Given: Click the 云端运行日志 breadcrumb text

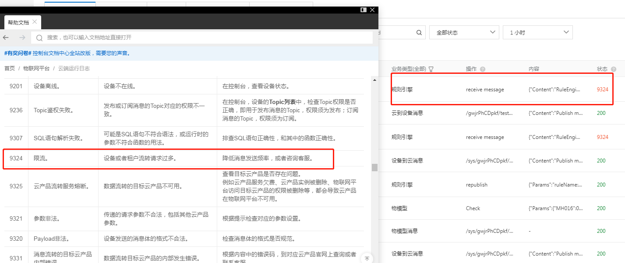Looking at the screenshot, I should [x=74, y=69].
